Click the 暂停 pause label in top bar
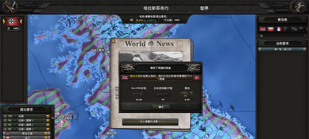 tap(204, 8)
